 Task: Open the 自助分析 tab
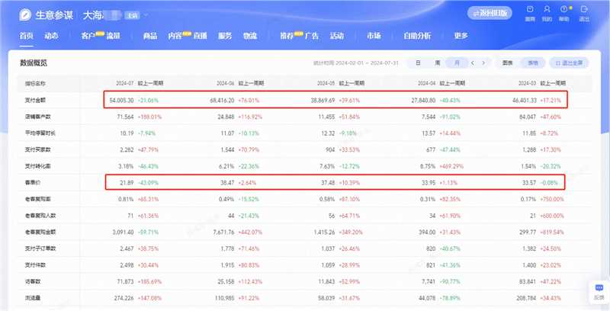[x=417, y=36]
